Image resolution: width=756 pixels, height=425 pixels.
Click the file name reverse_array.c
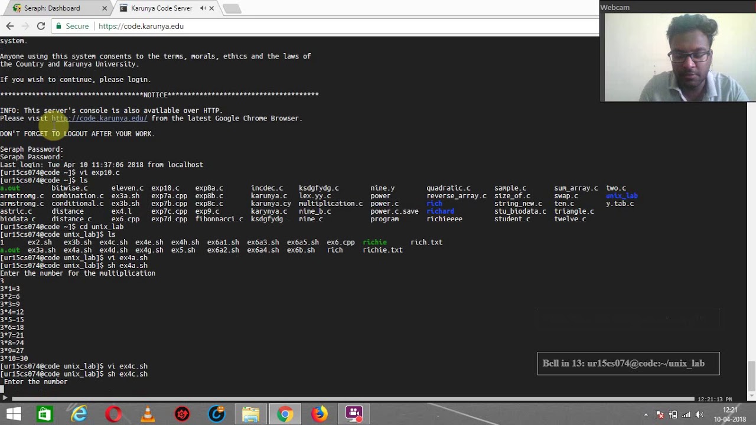(457, 196)
